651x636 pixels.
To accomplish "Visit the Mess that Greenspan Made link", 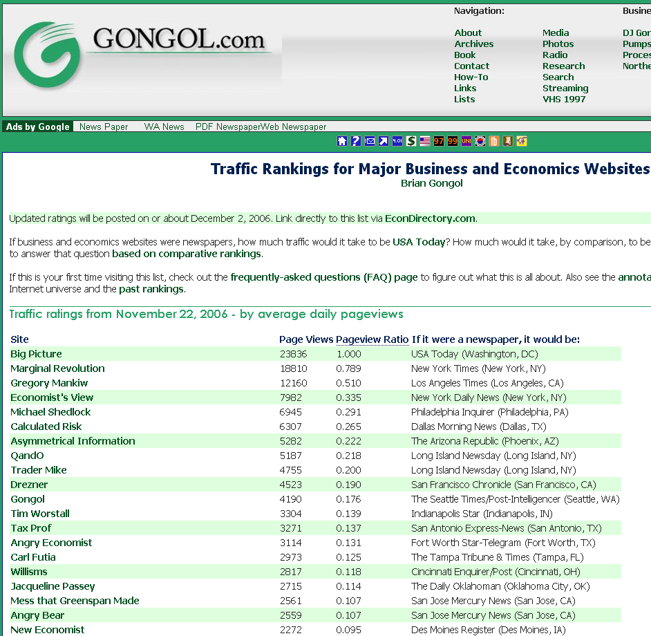I will (75, 601).
